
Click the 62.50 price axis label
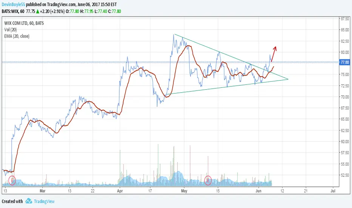coord(345,130)
